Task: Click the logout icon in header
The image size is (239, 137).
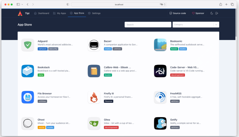Action: click(217, 13)
